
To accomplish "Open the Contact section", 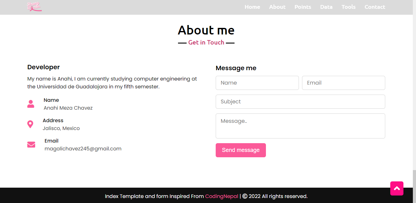I will [x=375, y=7].
